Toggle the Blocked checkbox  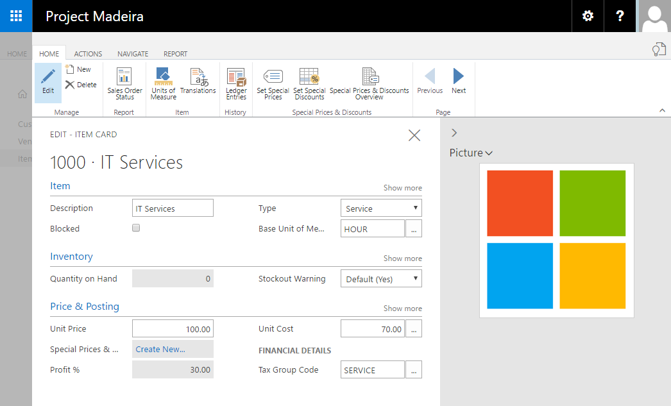point(136,228)
